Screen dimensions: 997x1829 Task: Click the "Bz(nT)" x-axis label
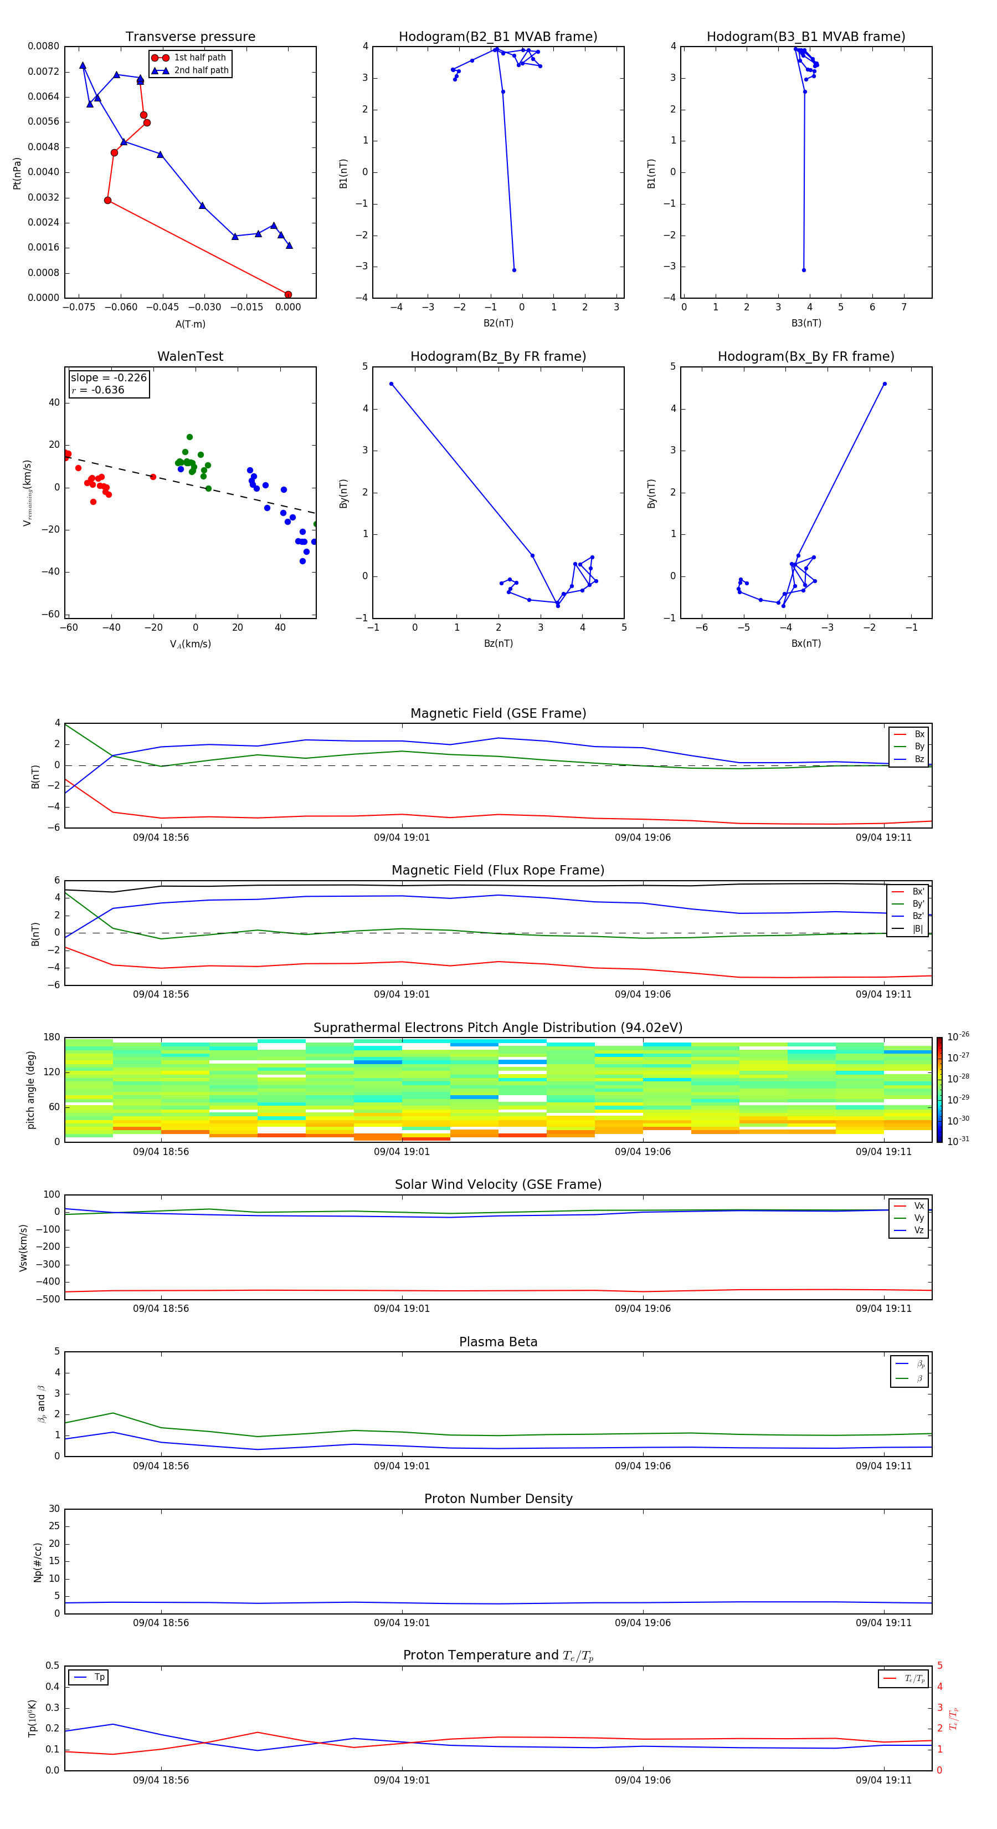click(x=498, y=643)
